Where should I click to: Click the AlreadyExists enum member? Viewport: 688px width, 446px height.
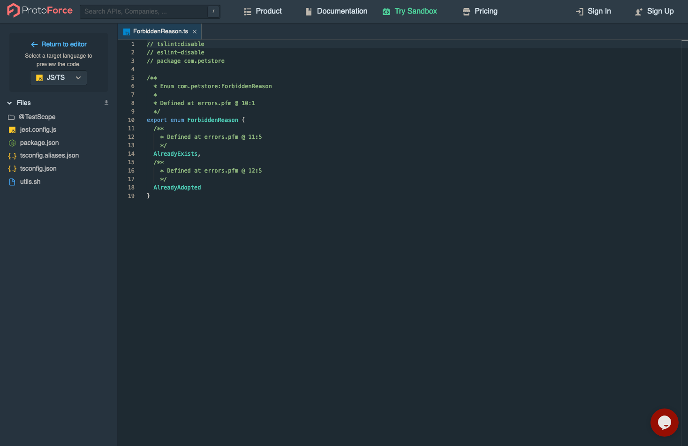tap(175, 154)
